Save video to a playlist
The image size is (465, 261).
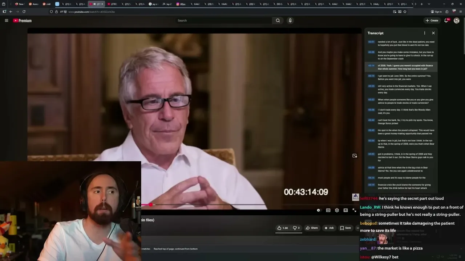pyautogui.click(x=345, y=228)
